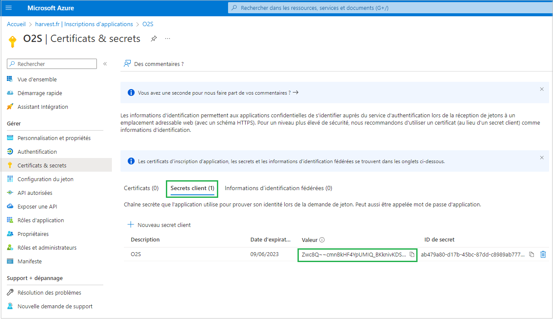This screenshot has height=319, width=553.
Task: Show info tooltip next to Valeur
Action: [x=322, y=240]
